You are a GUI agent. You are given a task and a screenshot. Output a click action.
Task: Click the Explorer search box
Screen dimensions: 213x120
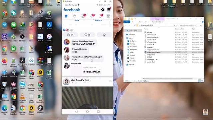pyautogui.click(x=190, y=25)
